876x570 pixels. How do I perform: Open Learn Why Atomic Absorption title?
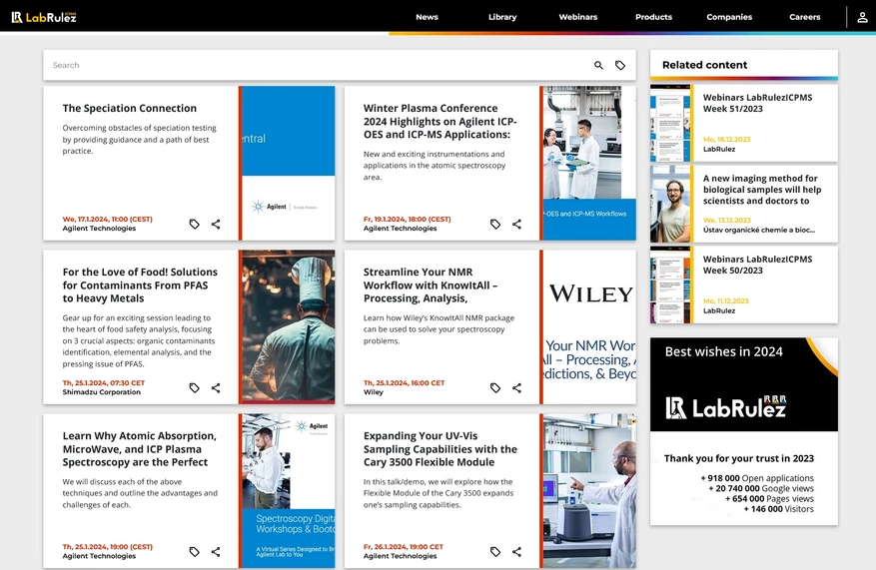coord(139,449)
